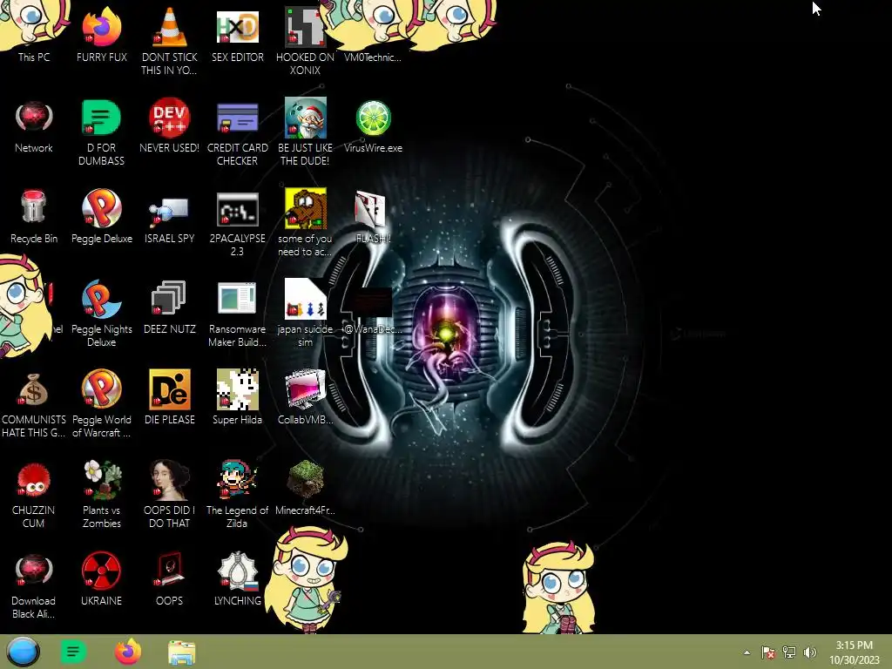Open the volume speaker tray icon
Image resolution: width=892 pixels, height=669 pixels.
pyautogui.click(x=809, y=652)
